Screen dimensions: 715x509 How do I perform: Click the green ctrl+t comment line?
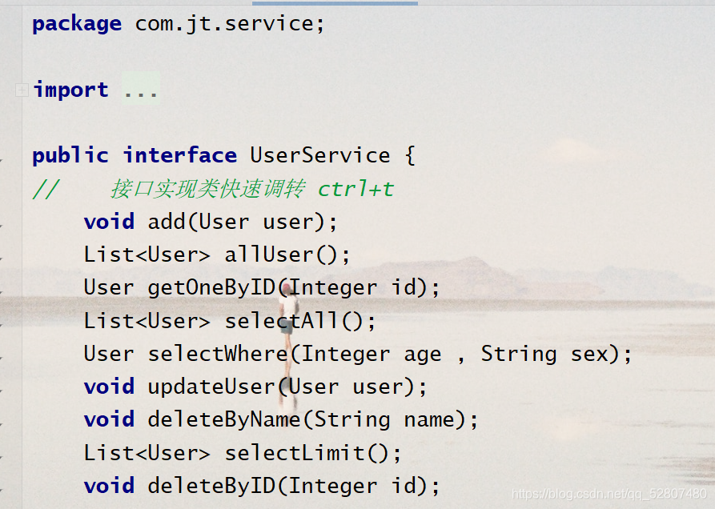click(213, 189)
